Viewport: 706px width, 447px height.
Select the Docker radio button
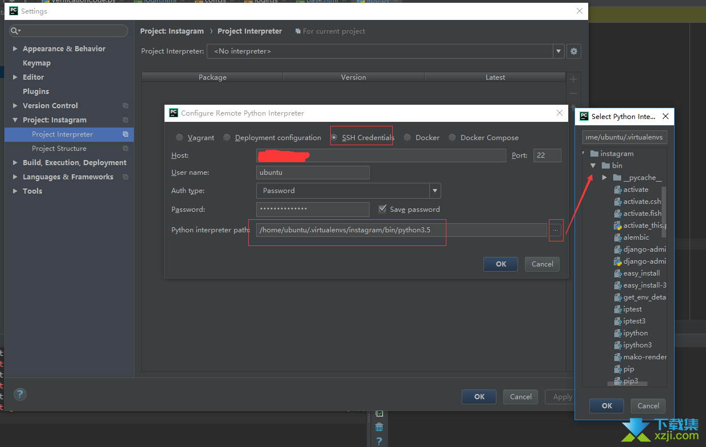point(408,138)
